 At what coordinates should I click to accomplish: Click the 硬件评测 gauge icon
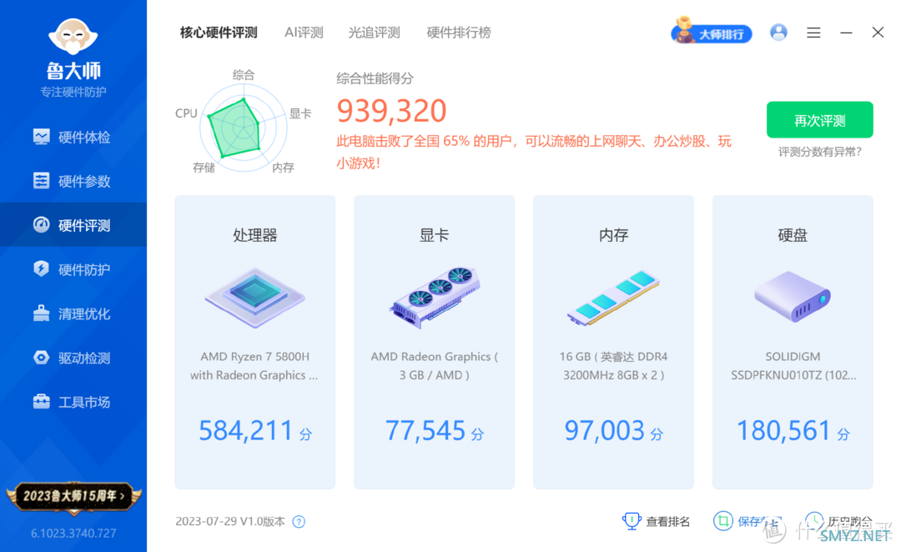click(x=42, y=224)
